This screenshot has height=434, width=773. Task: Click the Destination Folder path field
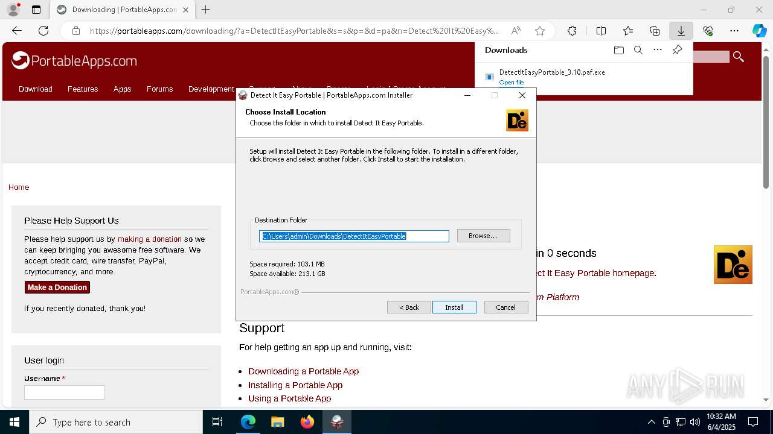[354, 236]
